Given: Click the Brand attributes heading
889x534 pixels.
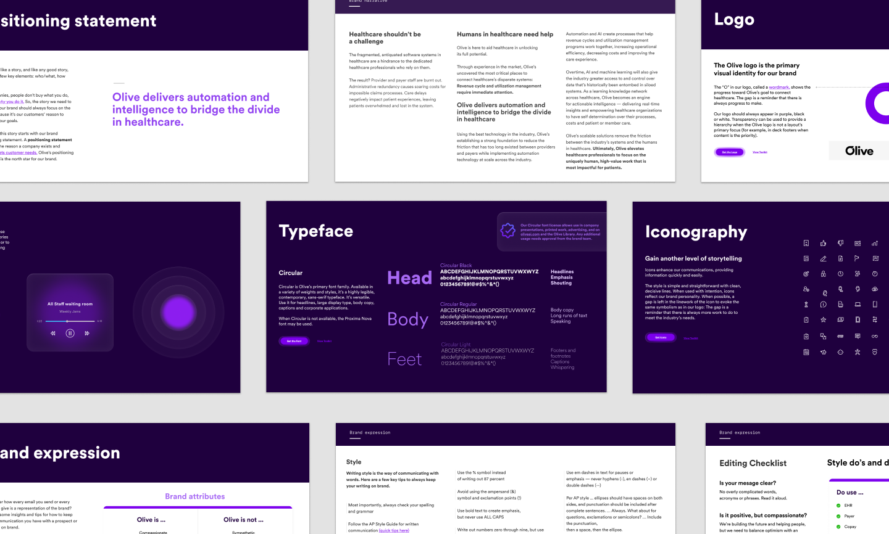Looking at the screenshot, I should click(x=195, y=496).
